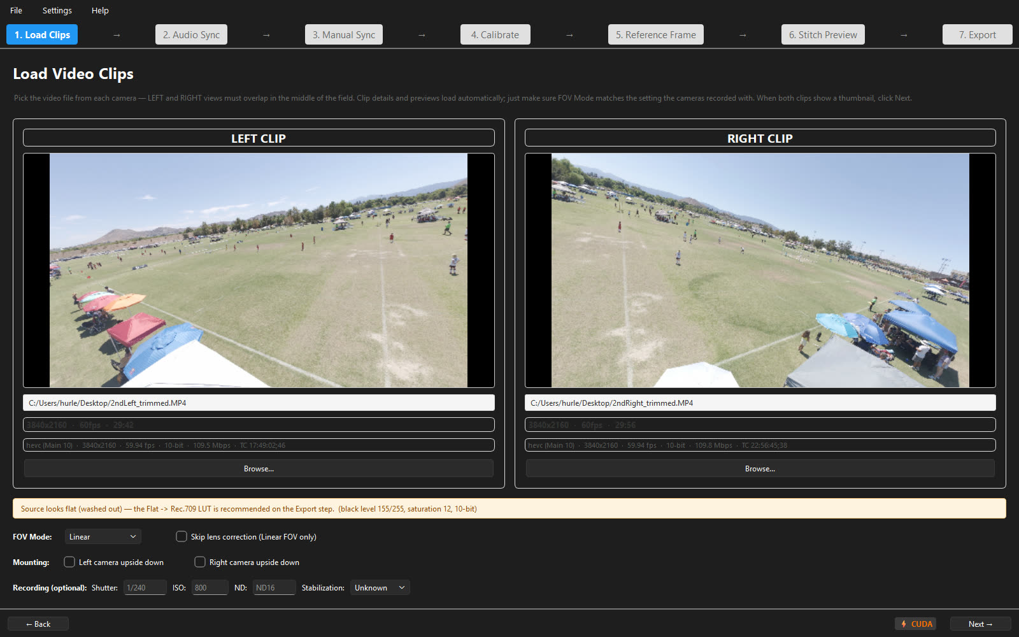The height and width of the screenshot is (637, 1019).
Task: Click the right clip video thumbnail
Action: coord(760,270)
